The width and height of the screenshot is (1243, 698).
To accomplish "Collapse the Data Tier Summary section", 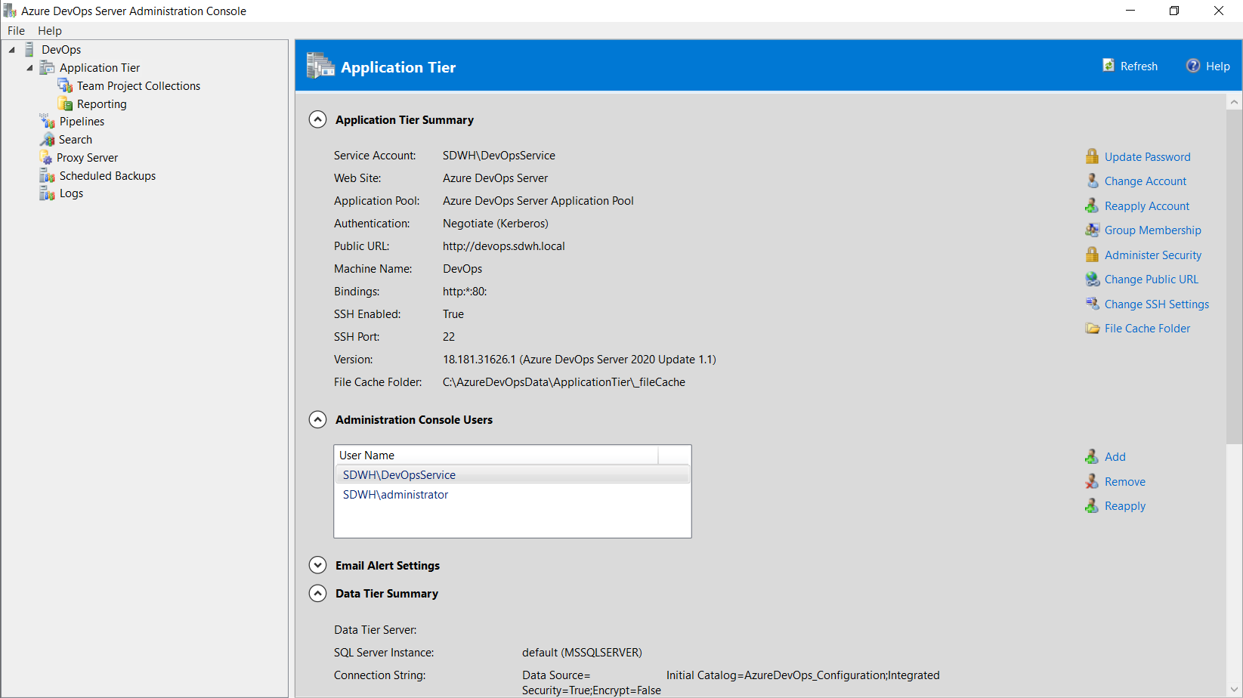I will pos(318,594).
